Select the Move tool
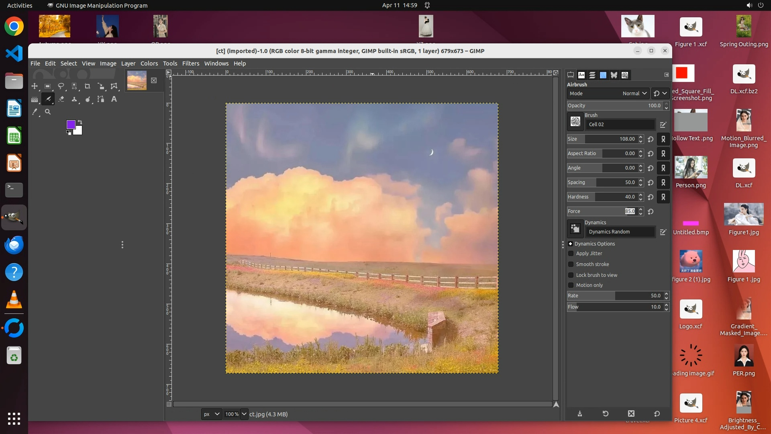Screen dimensions: 771x434 (35, 86)
